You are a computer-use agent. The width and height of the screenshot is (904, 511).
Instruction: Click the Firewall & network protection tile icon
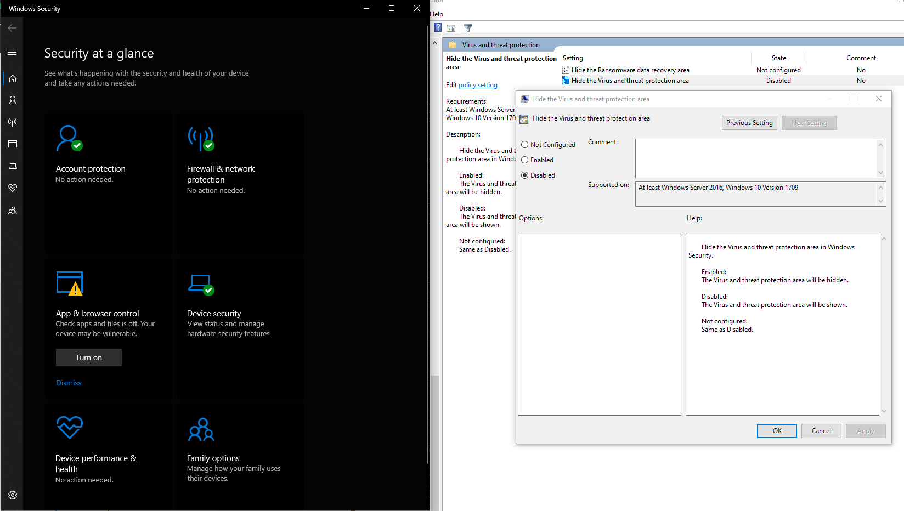201,138
